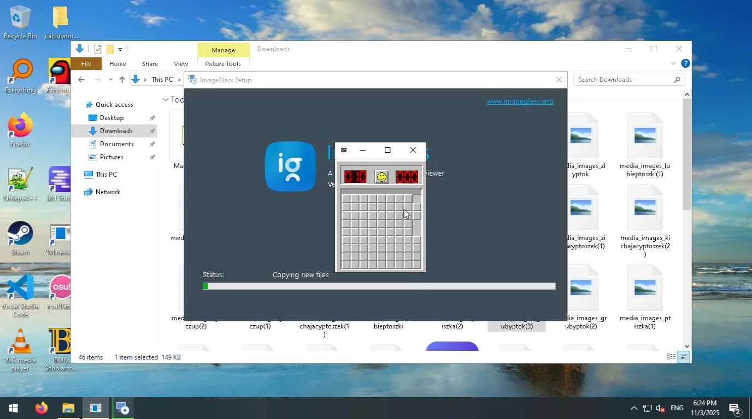This screenshot has height=419, width=752.
Task: Open the Windows Start menu
Action: click(x=13, y=408)
